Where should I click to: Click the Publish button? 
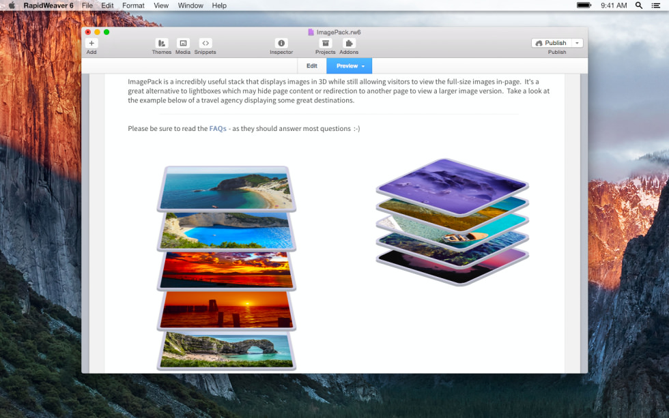552,43
